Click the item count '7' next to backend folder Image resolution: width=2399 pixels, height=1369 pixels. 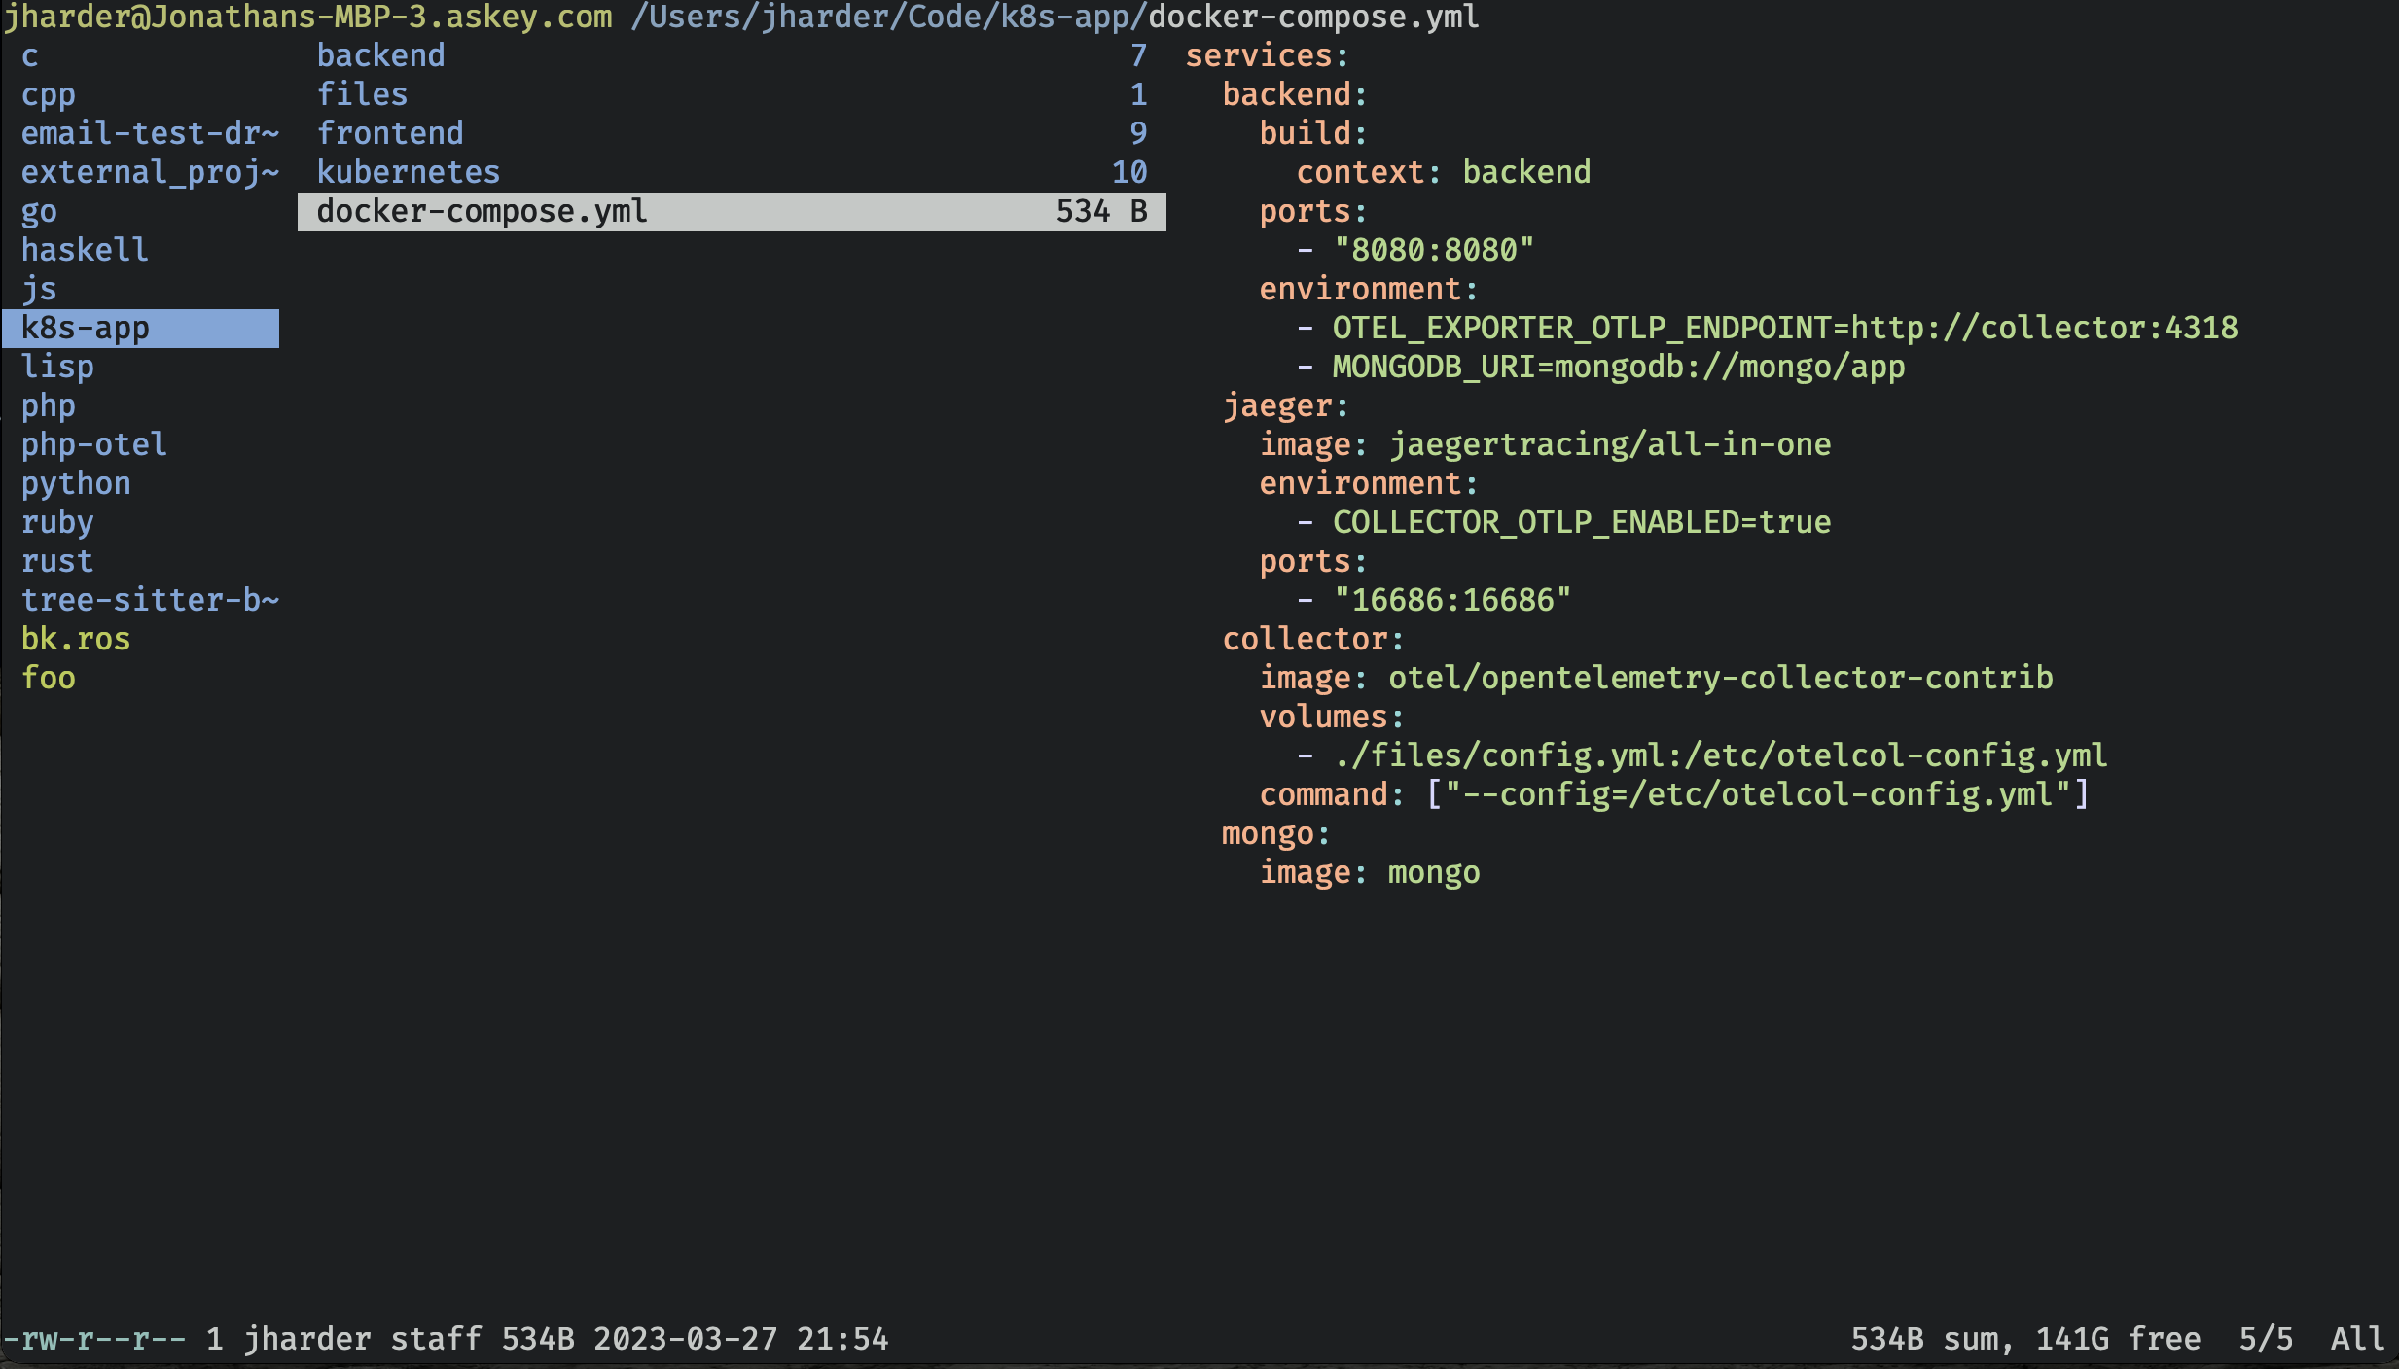click(x=1139, y=56)
